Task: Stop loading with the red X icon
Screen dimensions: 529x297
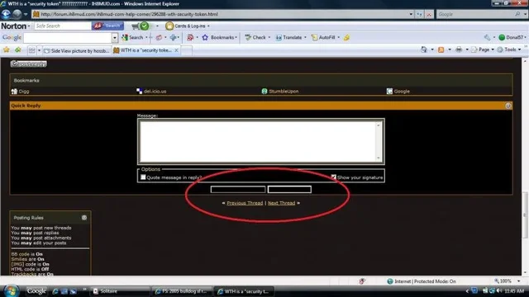Action: click(x=429, y=14)
